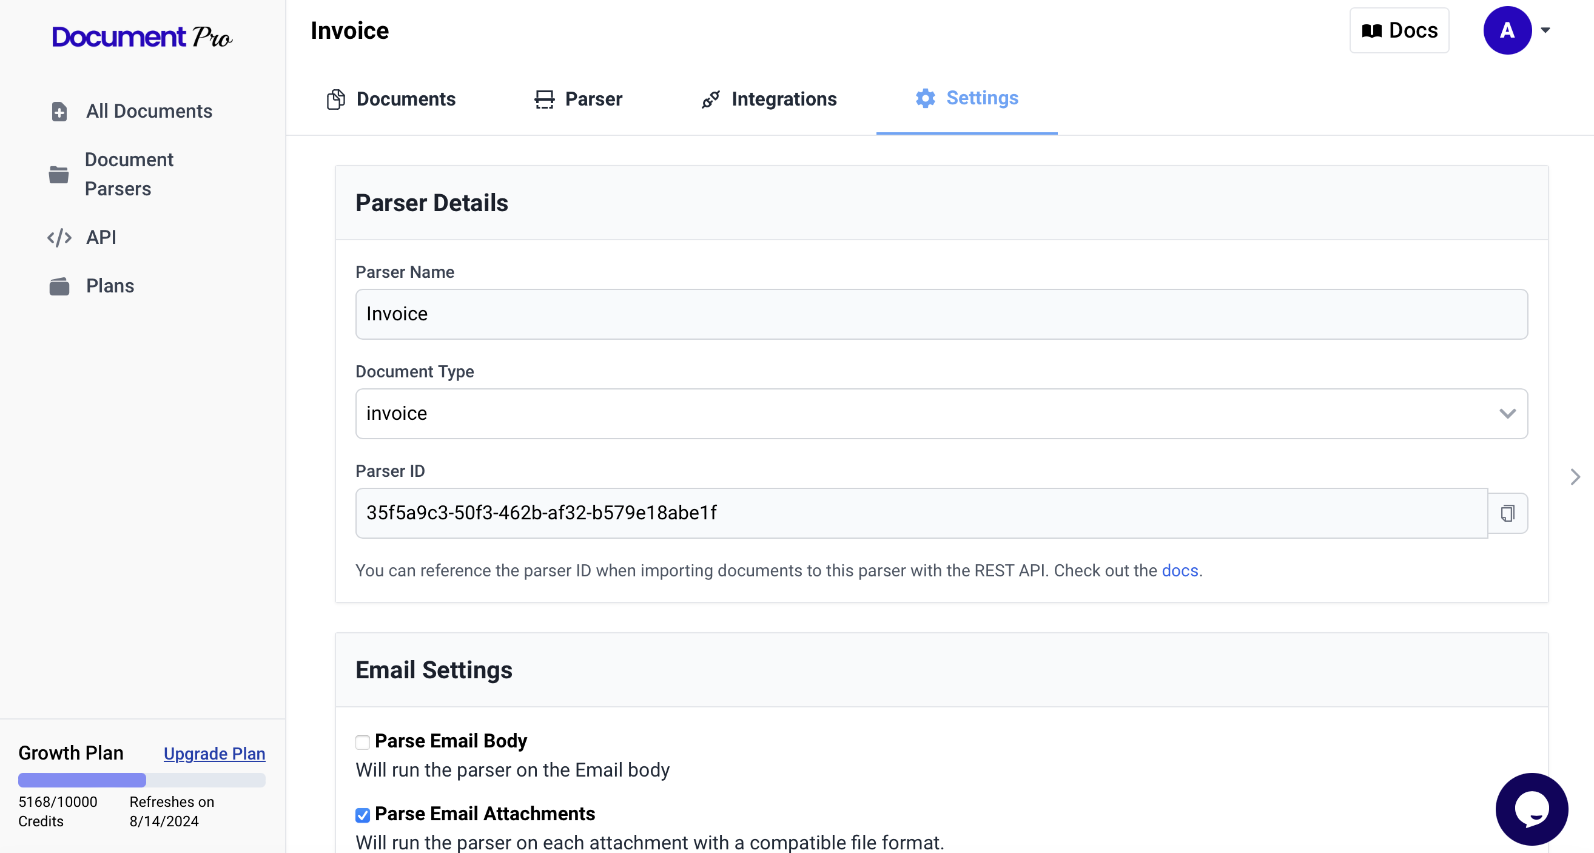This screenshot has width=1594, height=853.
Task: Enable the Parse Email Body checkbox
Action: (x=363, y=742)
